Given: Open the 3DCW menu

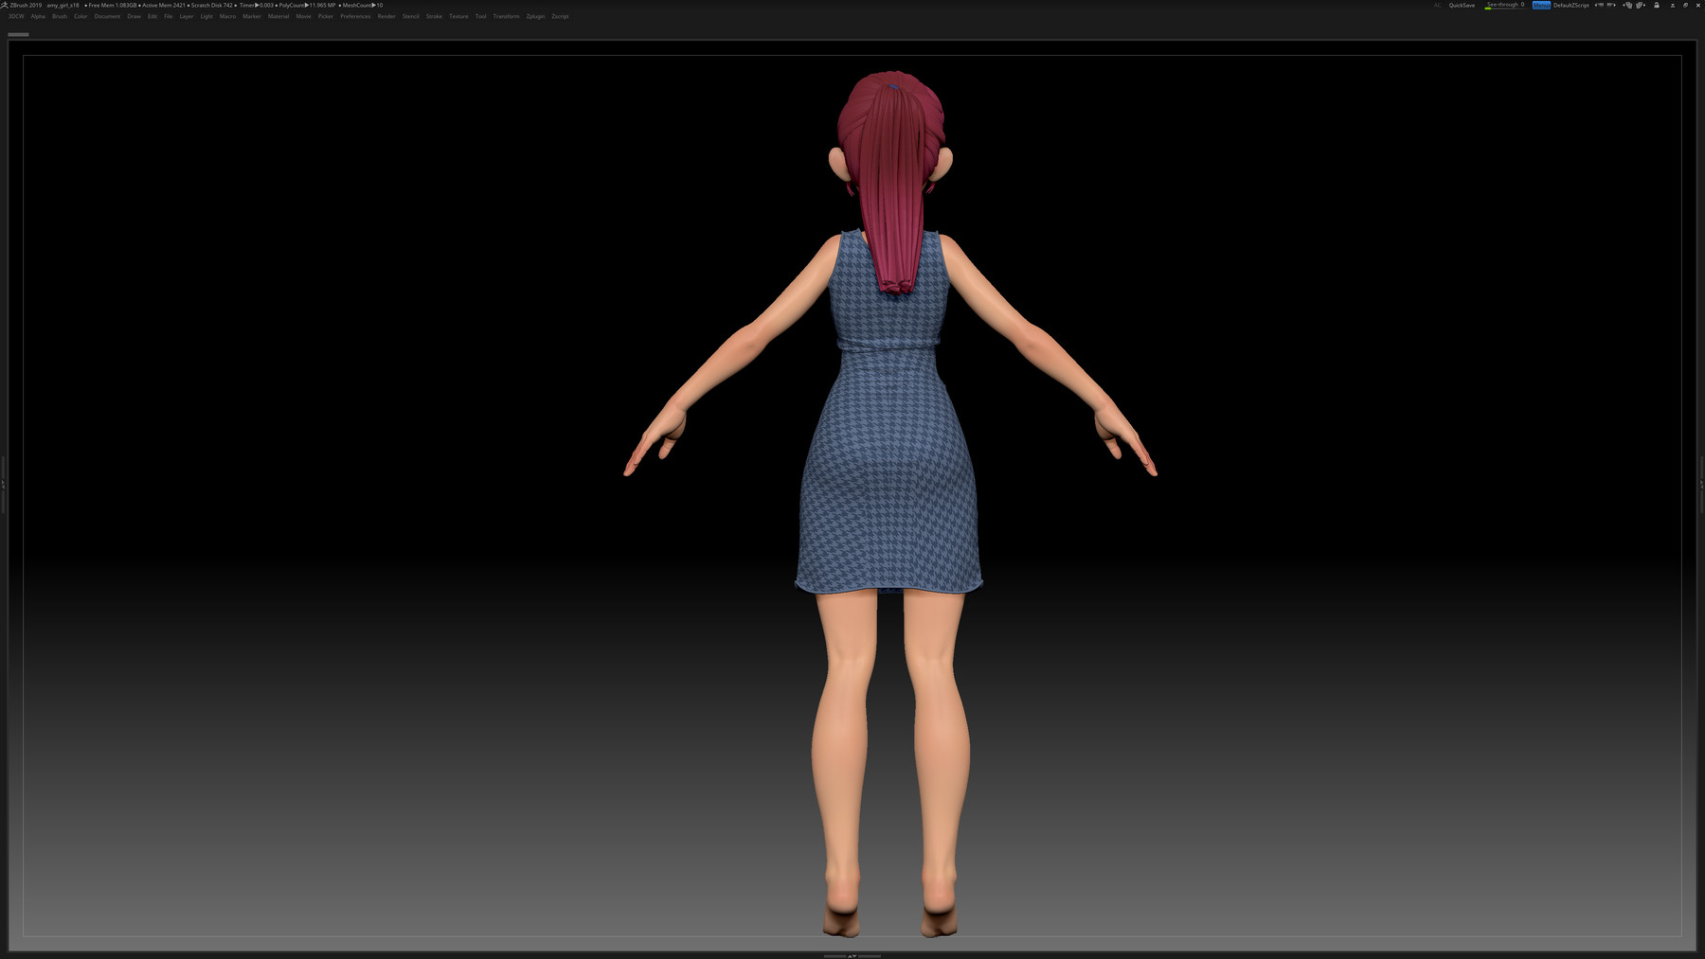Looking at the screenshot, I should [x=16, y=16].
